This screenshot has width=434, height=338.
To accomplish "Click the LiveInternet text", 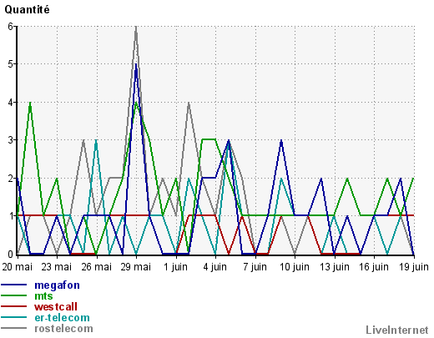I will pyautogui.click(x=397, y=330).
